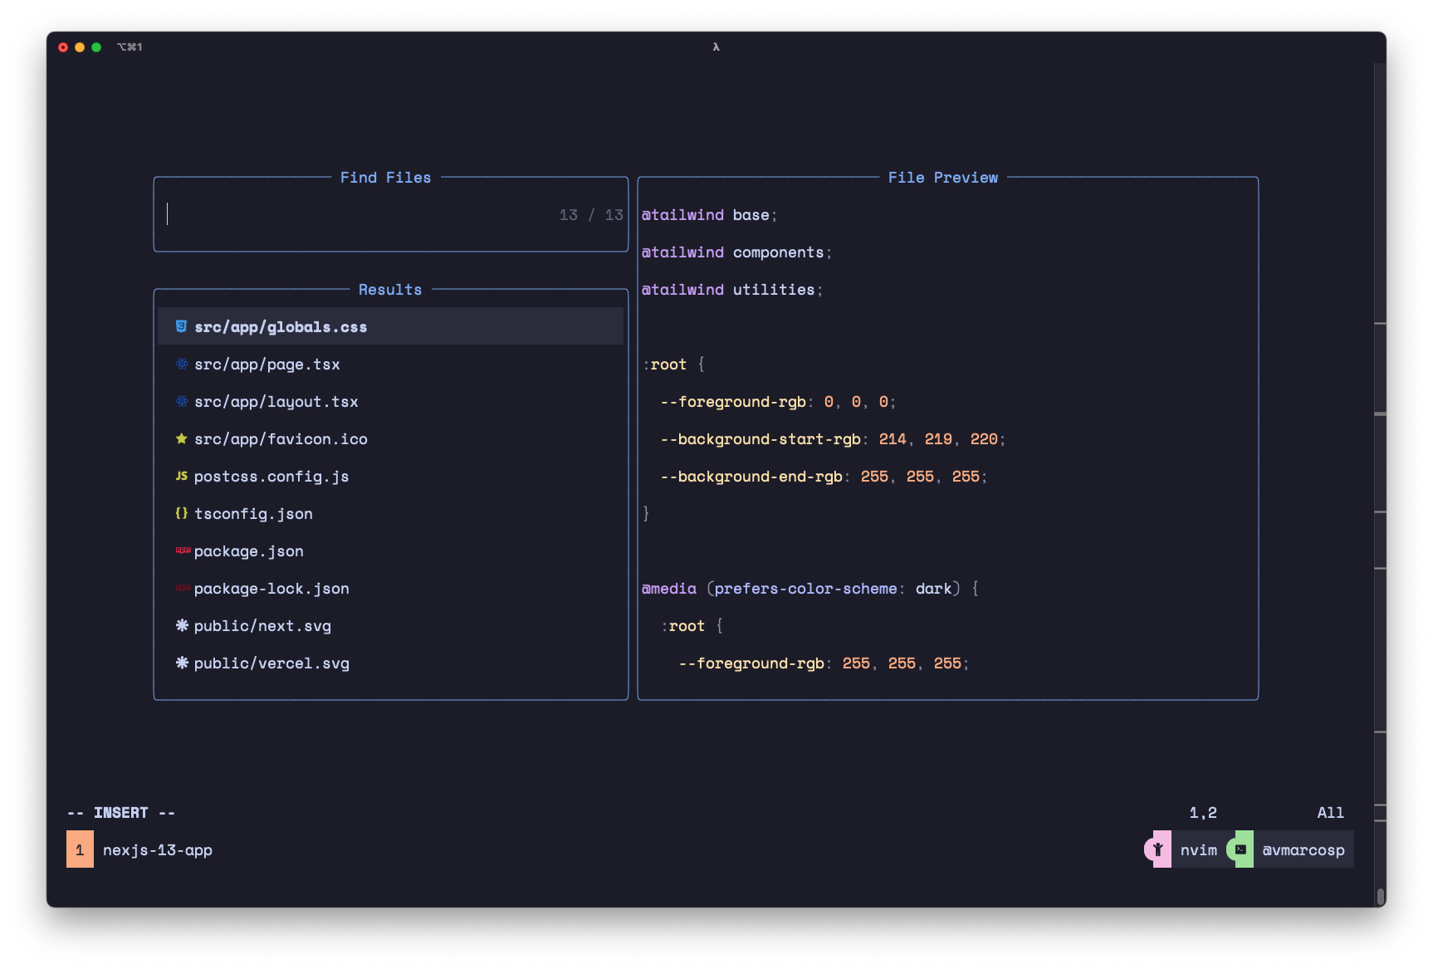Click the ⌥⌘1 shortcut in the title bar

130,46
